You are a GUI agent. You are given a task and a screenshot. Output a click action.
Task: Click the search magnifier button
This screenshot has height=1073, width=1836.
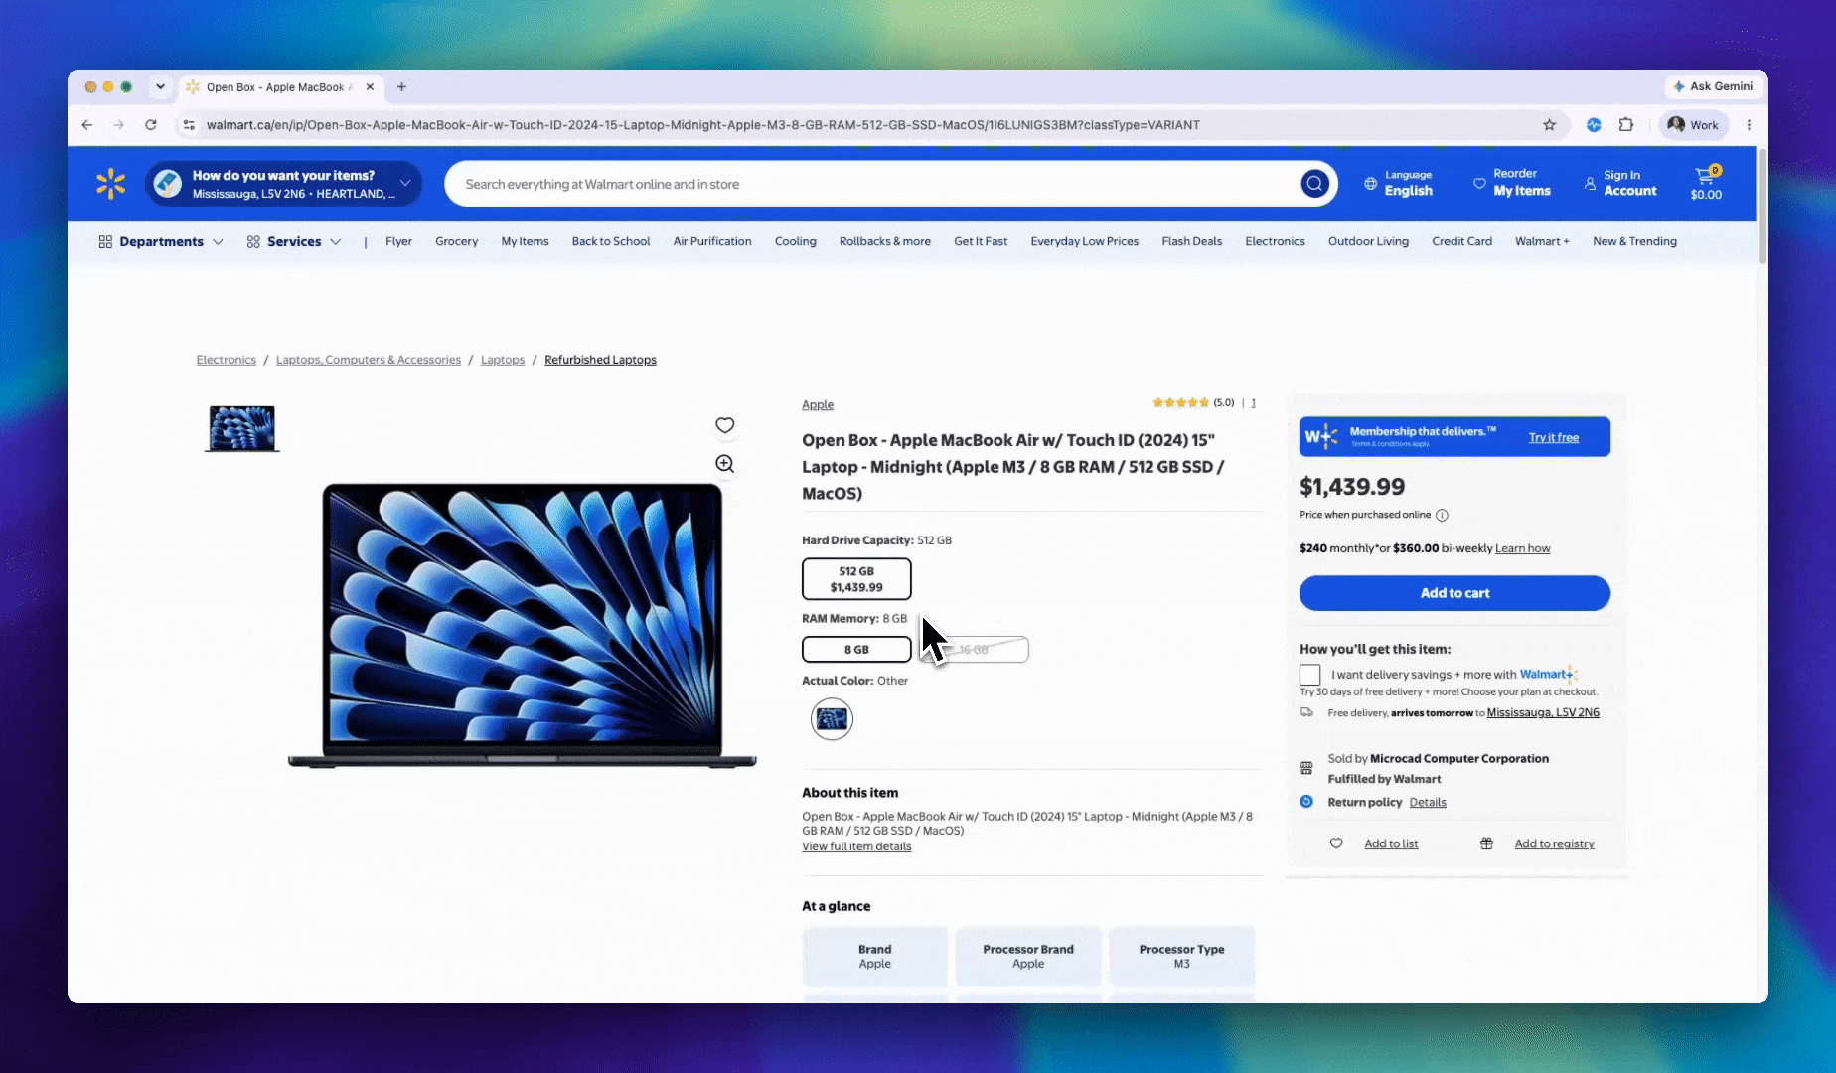[x=1314, y=184]
